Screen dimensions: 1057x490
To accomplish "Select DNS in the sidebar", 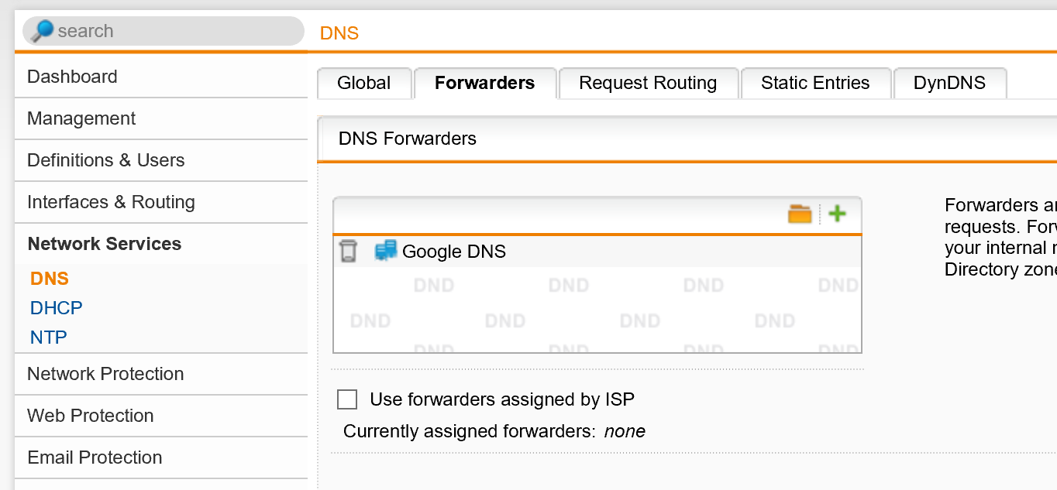I will tap(50, 279).
